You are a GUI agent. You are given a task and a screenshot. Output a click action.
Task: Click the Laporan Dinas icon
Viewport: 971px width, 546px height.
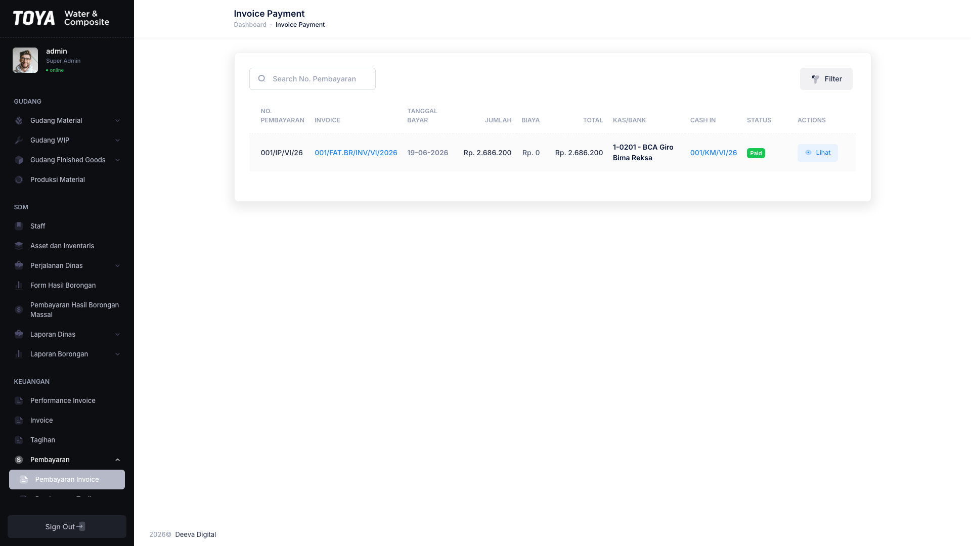[19, 334]
